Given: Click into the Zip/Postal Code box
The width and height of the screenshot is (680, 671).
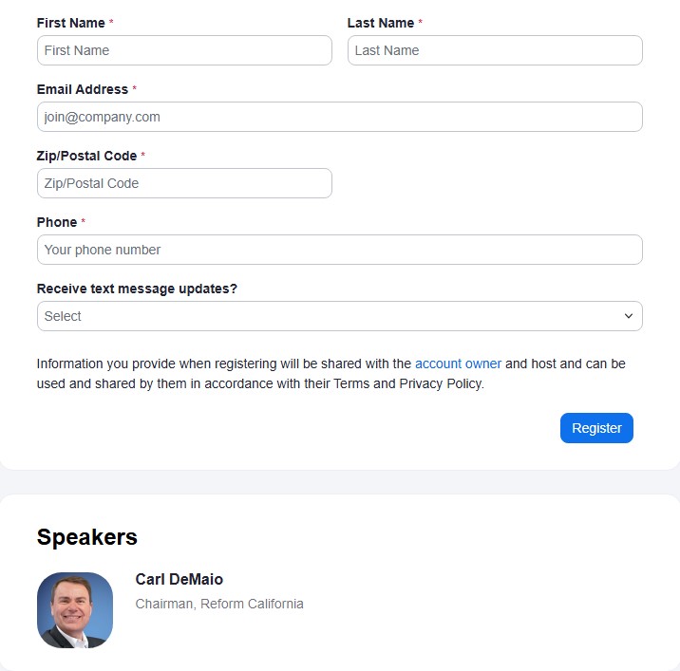Looking at the screenshot, I should (x=184, y=183).
